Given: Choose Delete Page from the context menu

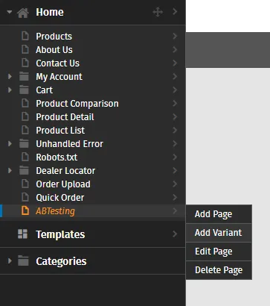Looking at the screenshot, I should (x=219, y=270).
